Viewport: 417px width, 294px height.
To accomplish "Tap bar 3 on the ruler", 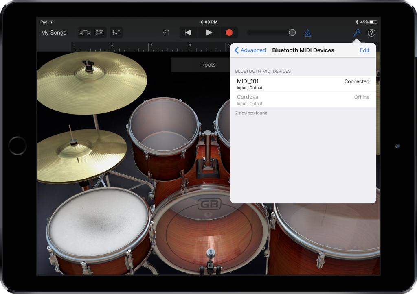I will [151, 46].
